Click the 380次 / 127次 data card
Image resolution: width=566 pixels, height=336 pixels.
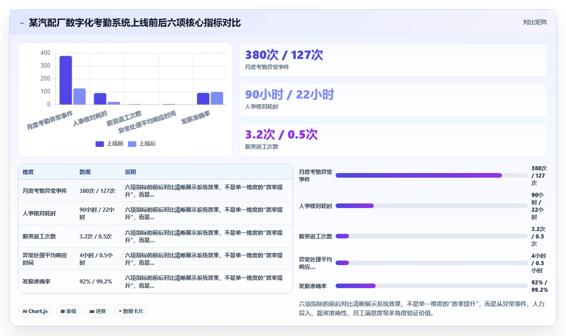tap(393, 60)
